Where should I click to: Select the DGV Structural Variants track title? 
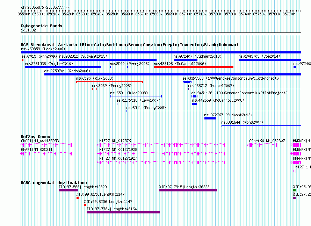[130, 45]
